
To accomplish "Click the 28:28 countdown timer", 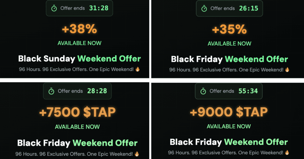I will point(97,91).
